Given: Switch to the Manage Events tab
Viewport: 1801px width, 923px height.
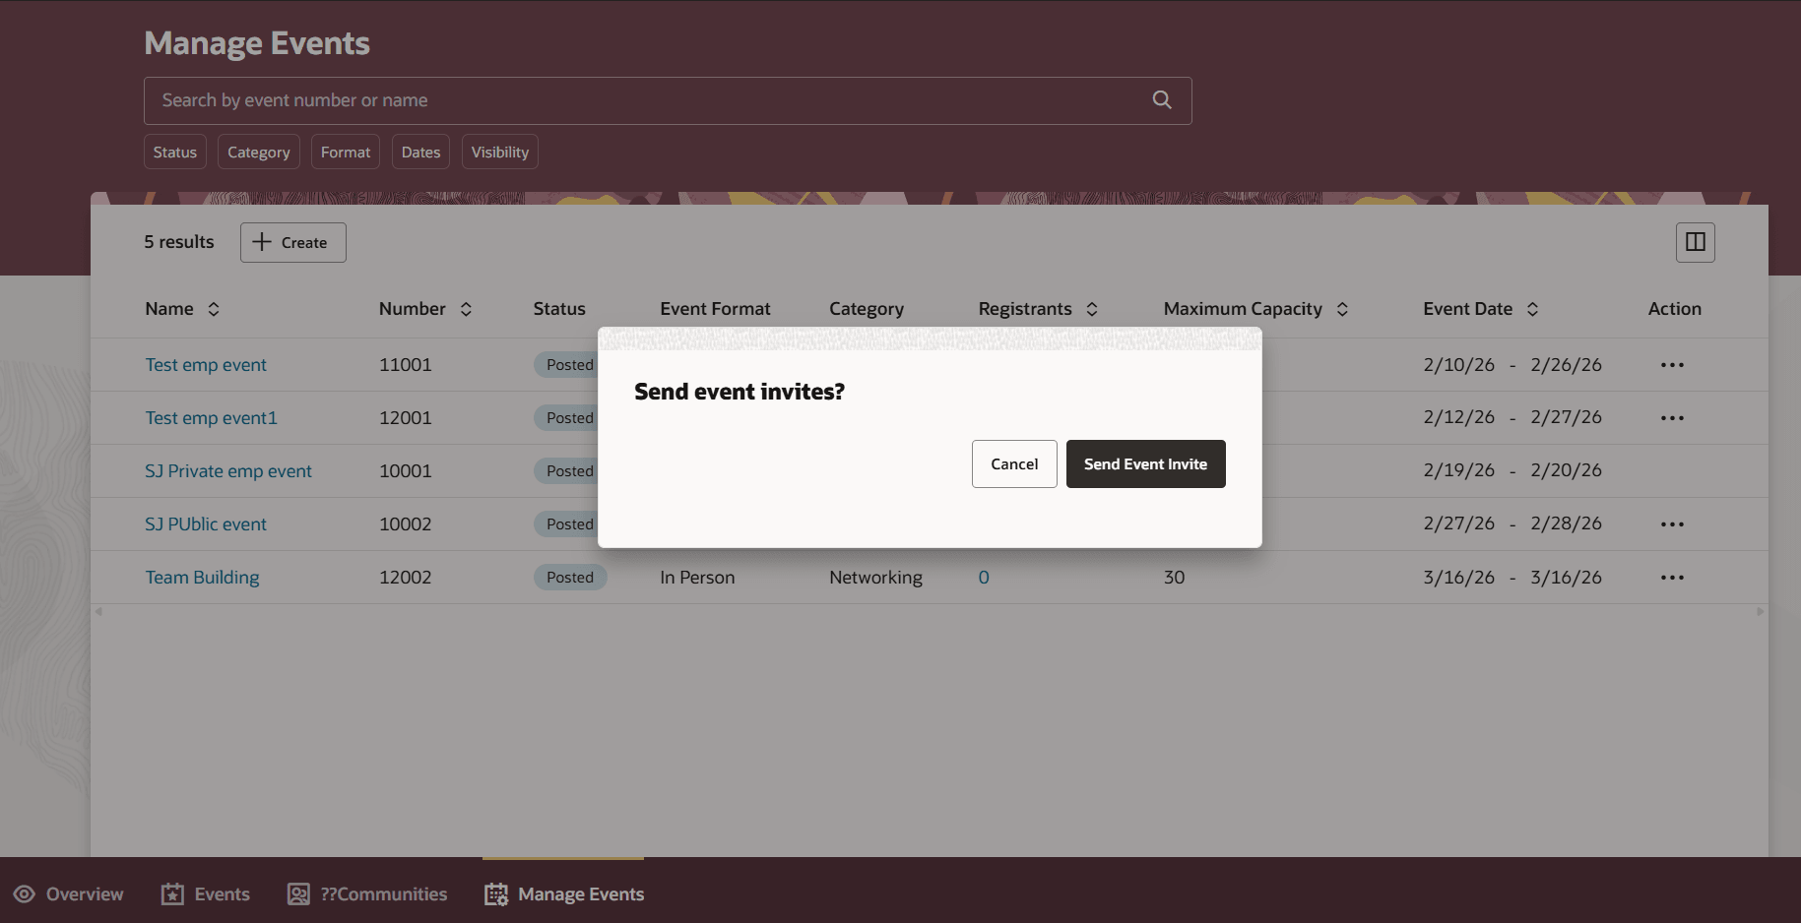Looking at the screenshot, I should coord(564,893).
